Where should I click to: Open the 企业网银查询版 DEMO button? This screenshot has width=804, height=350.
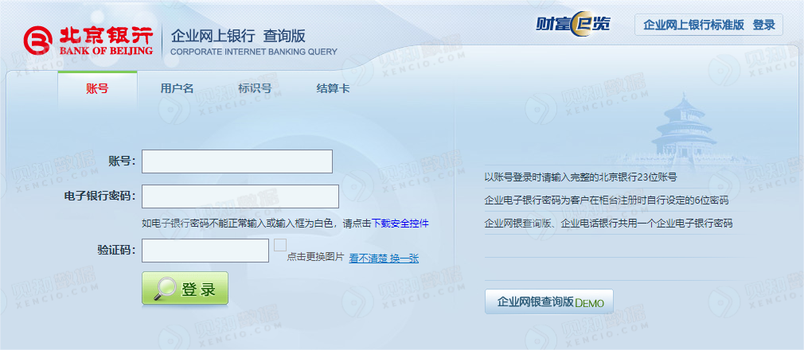[x=549, y=301]
